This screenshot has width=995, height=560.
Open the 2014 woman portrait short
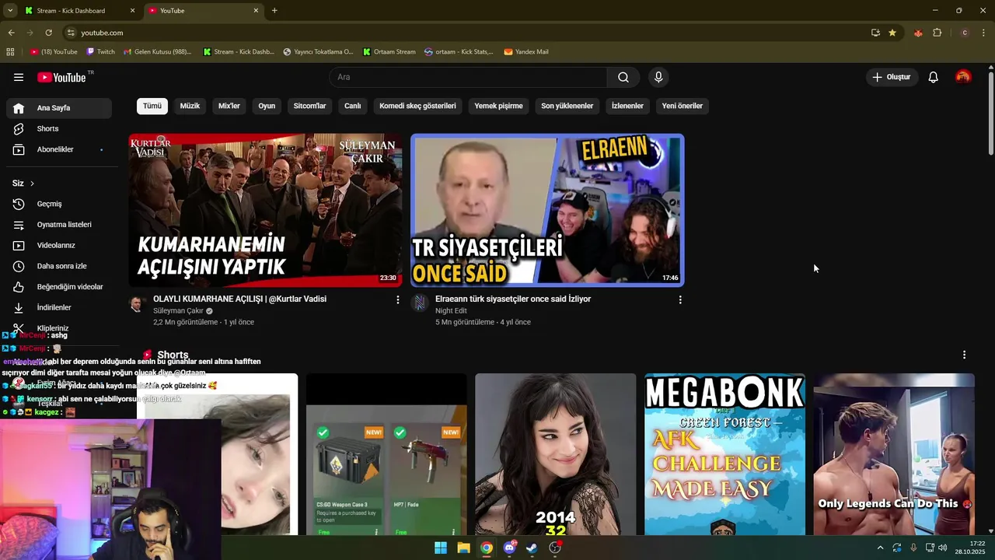555,454
